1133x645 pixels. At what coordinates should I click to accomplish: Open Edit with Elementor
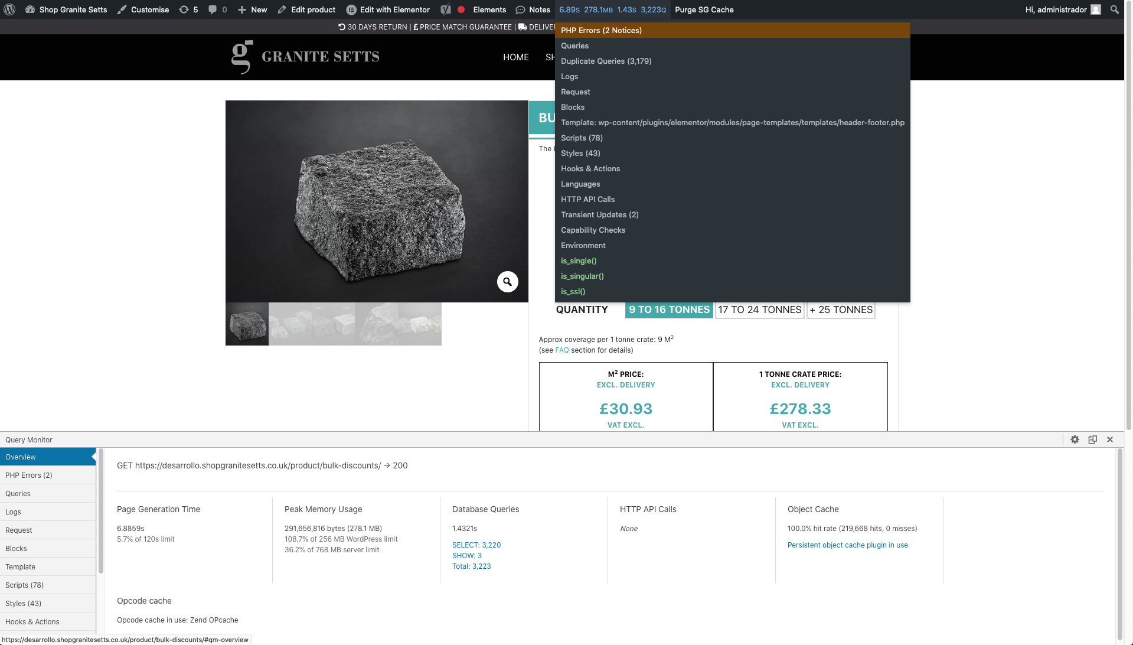click(x=388, y=9)
